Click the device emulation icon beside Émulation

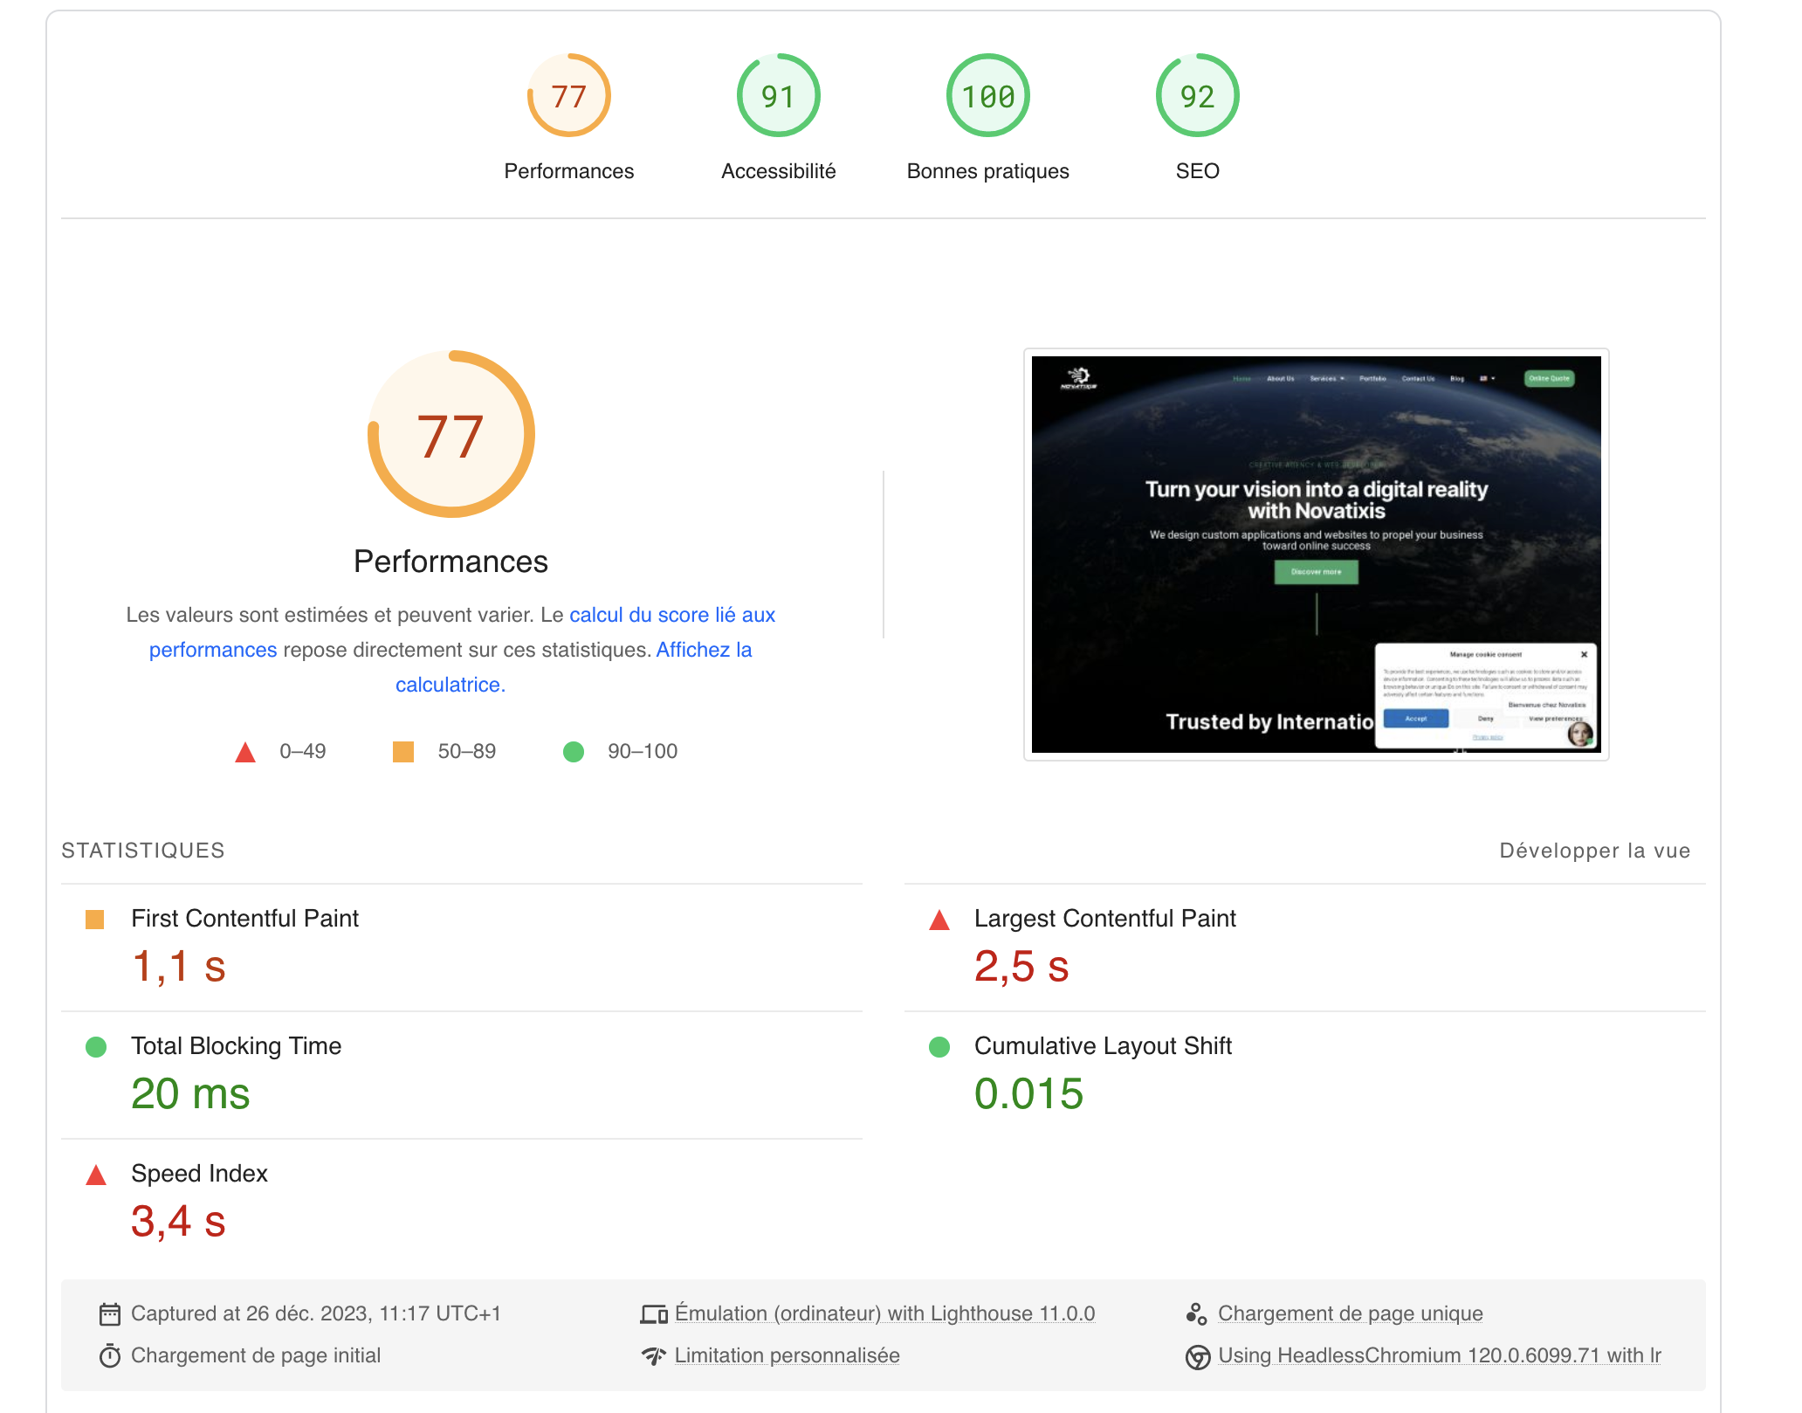pyautogui.click(x=654, y=1313)
